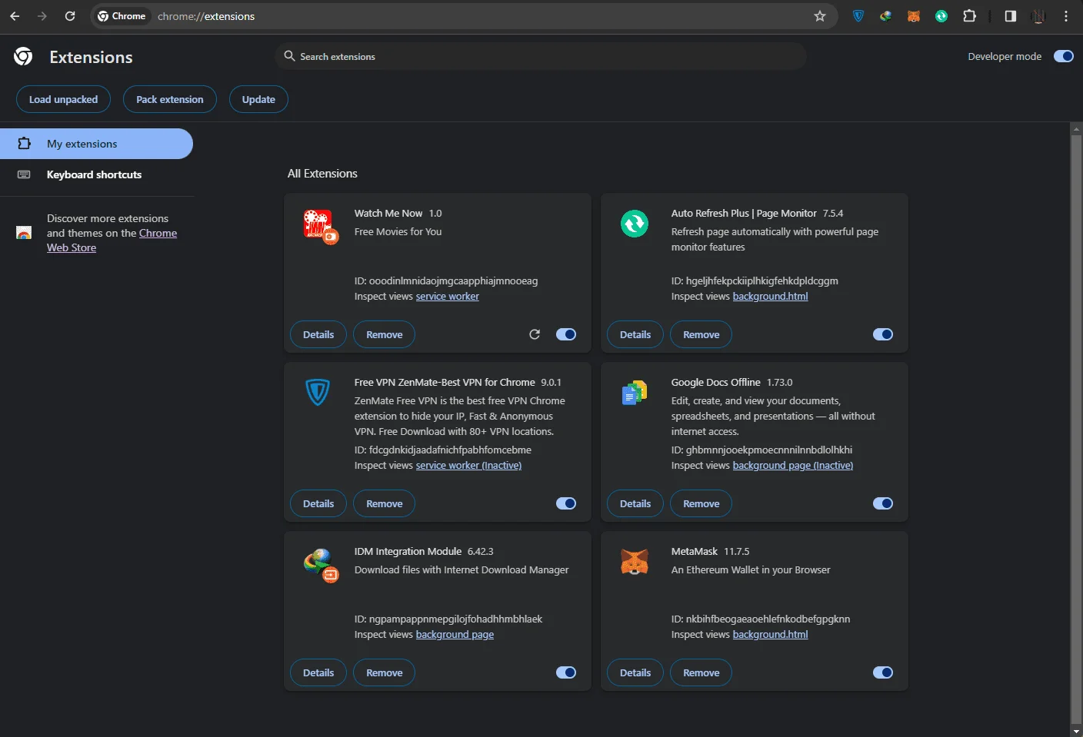Open the Extensions puzzle-piece menu
Viewport: 1083px width, 737px height.
[970, 16]
